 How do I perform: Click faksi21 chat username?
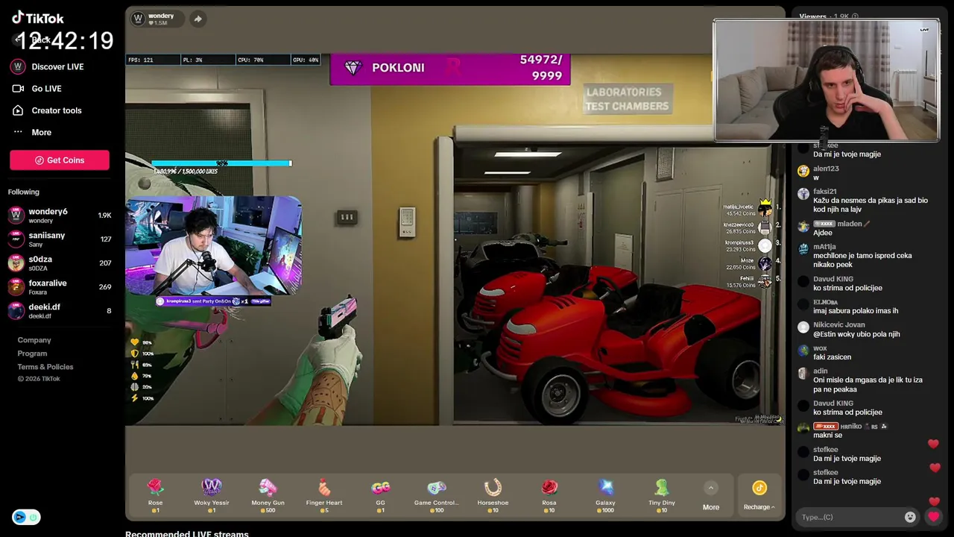point(824,192)
